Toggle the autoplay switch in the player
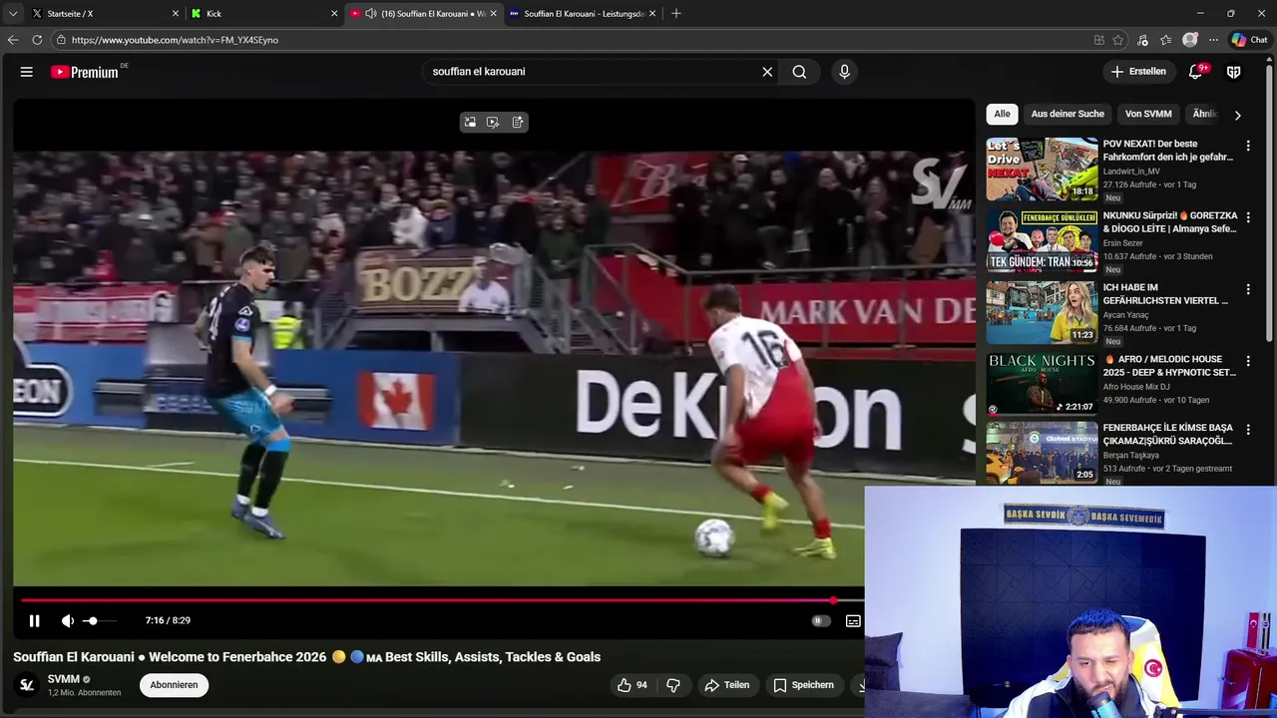1277x718 pixels. (820, 620)
